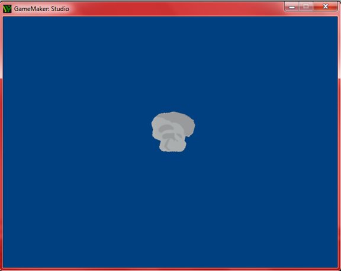
Task: Click the gray asteroid sprite
Action: 173,132
